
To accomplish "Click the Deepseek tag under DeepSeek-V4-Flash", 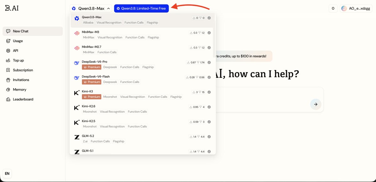I will (x=110, y=82).
